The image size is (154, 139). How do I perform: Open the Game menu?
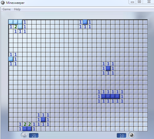point(6,9)
